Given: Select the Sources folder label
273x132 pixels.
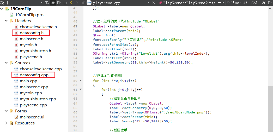Looking at the screenshot, I should pyautogui.click(x=23, y=63).
